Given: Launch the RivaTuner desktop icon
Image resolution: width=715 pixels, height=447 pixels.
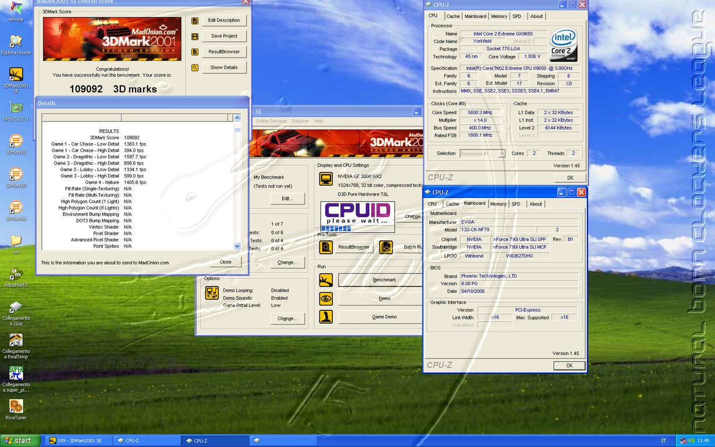Looking at the screenshot, I should point(16,409).
